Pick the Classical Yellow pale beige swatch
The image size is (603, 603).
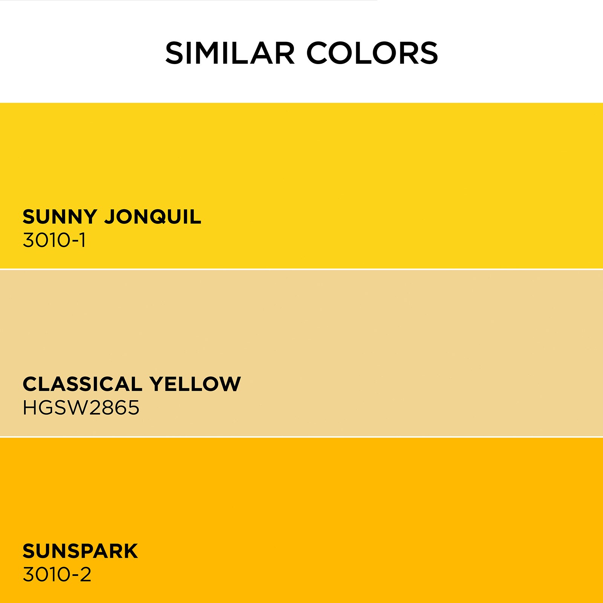tap(301, 353)
